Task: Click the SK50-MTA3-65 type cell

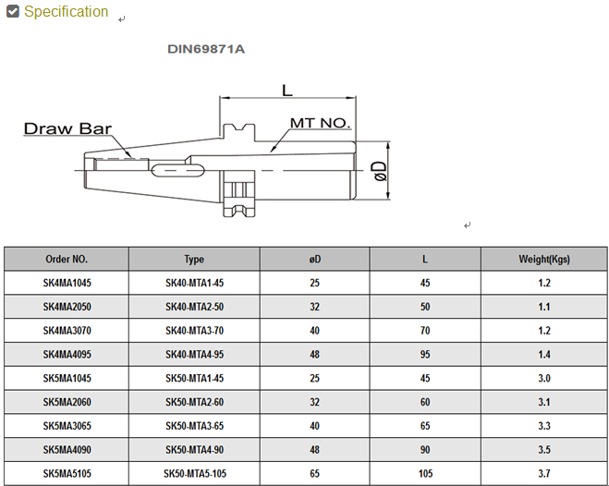Action: [194, 426]
